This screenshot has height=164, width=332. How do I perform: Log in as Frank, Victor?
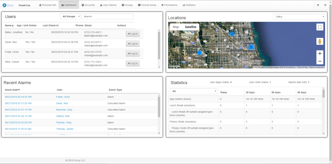click(133, 54)
